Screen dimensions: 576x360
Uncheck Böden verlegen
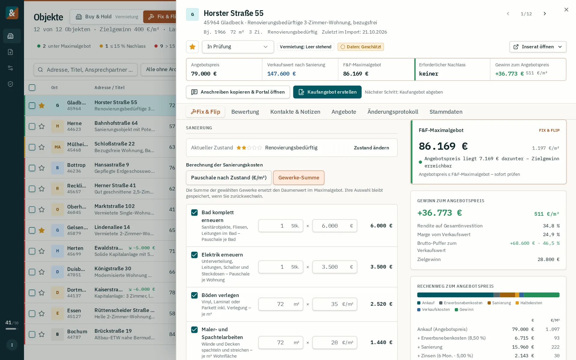point(194,295)
